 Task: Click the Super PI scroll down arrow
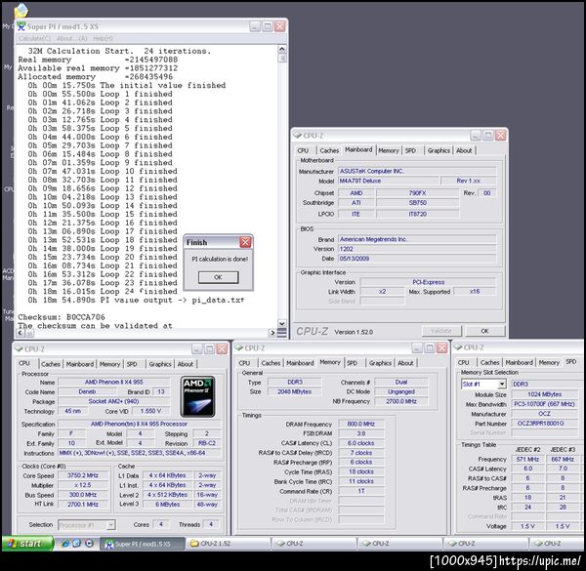[x=282, y=323]
